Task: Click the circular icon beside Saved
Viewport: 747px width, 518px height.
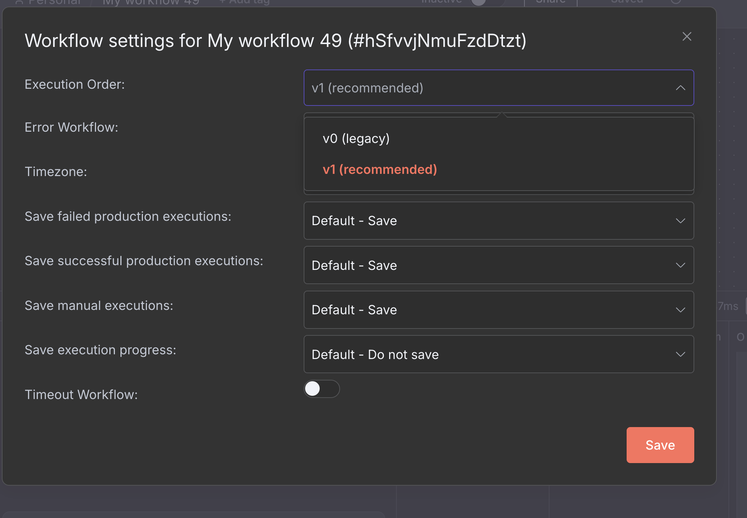Action: [x=675, y=2]
